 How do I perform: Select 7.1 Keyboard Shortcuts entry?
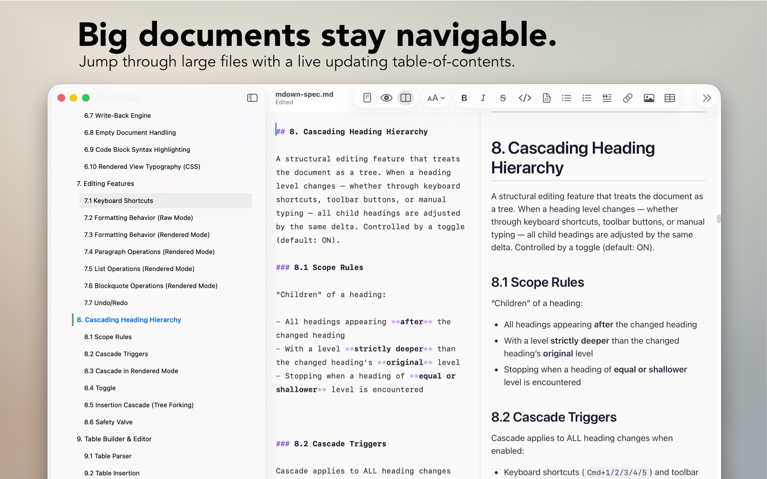click(165, 200)
